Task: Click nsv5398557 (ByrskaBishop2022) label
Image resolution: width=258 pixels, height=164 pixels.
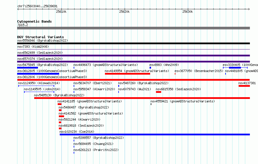Action: pyautogui.click(x=99, y=138)
